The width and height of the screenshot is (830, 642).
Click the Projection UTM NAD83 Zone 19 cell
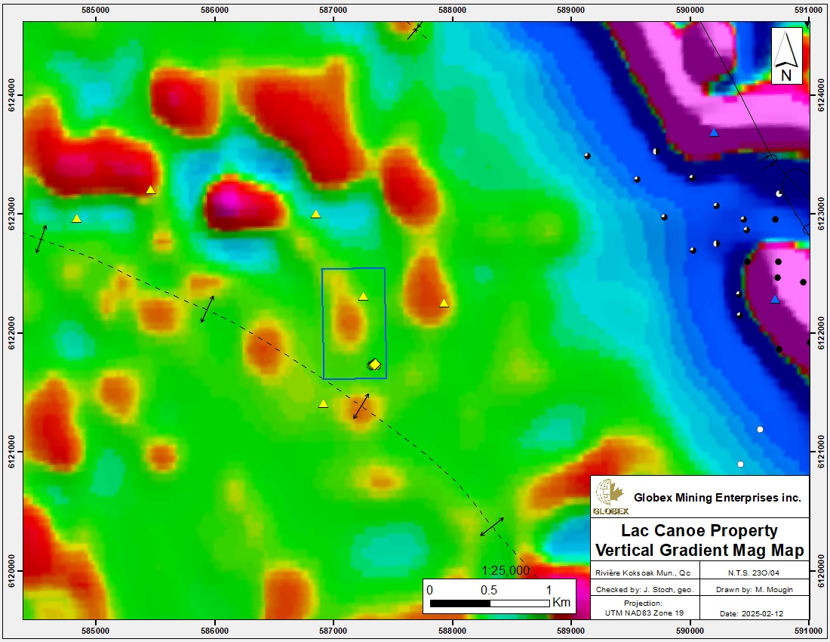(644, 609)
